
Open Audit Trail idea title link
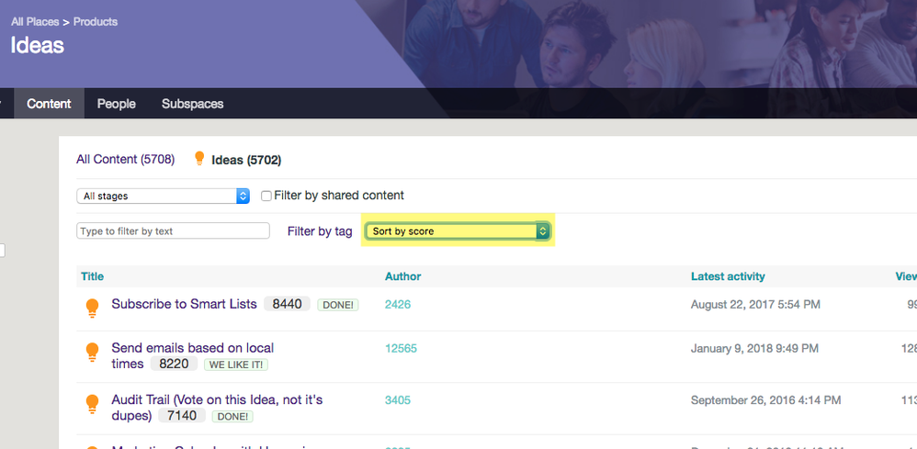[217, 408]
